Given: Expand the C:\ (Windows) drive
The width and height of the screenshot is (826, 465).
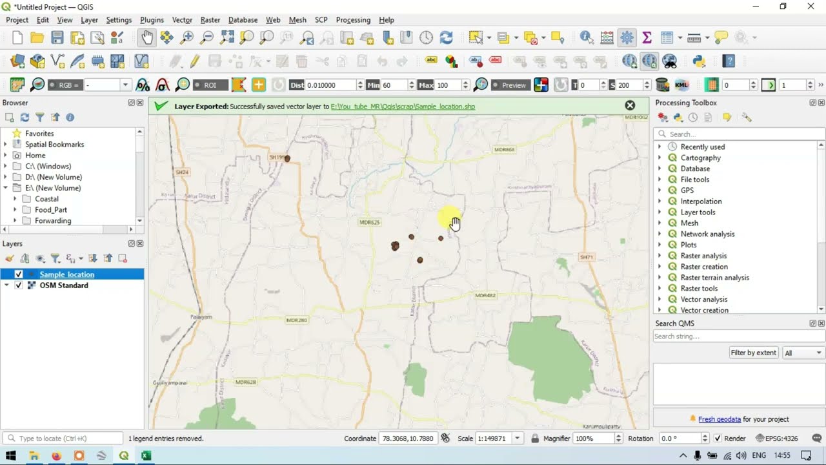Looking at the screenshot, I should coord(5,167).
